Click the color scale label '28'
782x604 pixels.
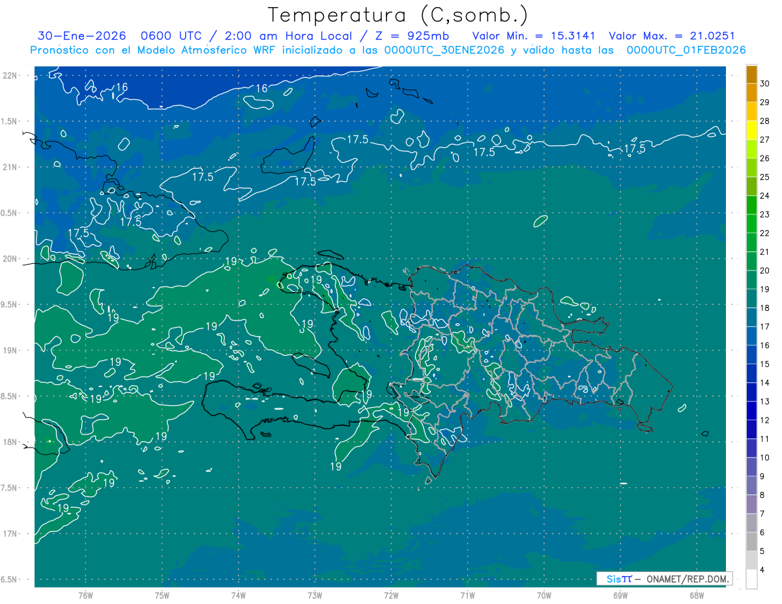[x=765, y=121]
